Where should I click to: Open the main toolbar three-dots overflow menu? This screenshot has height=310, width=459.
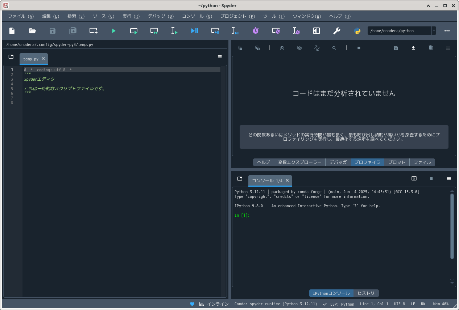point(447,31)
